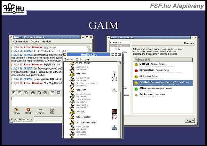Click scroll-up arrow of the Buddy List
The width and height of the screenshot is (207, 146).
coord(119,63)
